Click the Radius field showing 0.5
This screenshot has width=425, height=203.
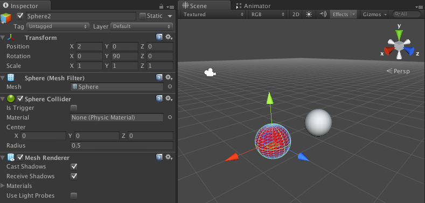[x=121, y=145]
